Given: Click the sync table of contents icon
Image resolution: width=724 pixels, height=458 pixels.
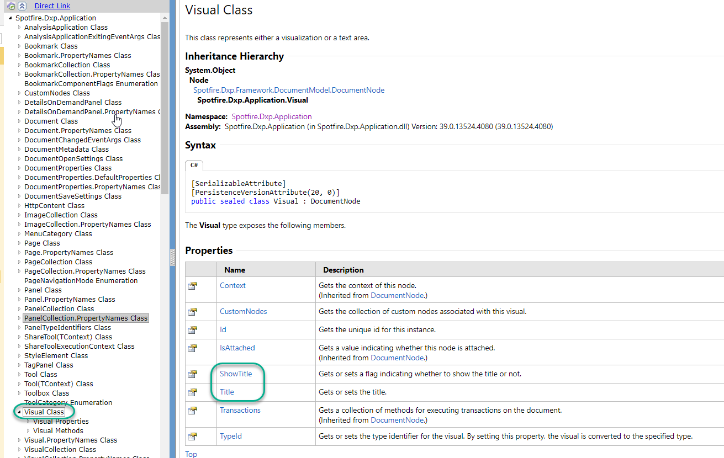Looking at the screenshot, I should click(x=11, y=6).
